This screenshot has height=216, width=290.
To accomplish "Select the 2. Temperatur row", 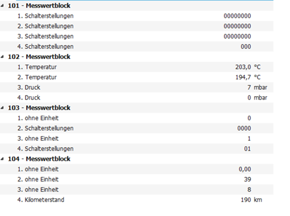I will point(137,77).
